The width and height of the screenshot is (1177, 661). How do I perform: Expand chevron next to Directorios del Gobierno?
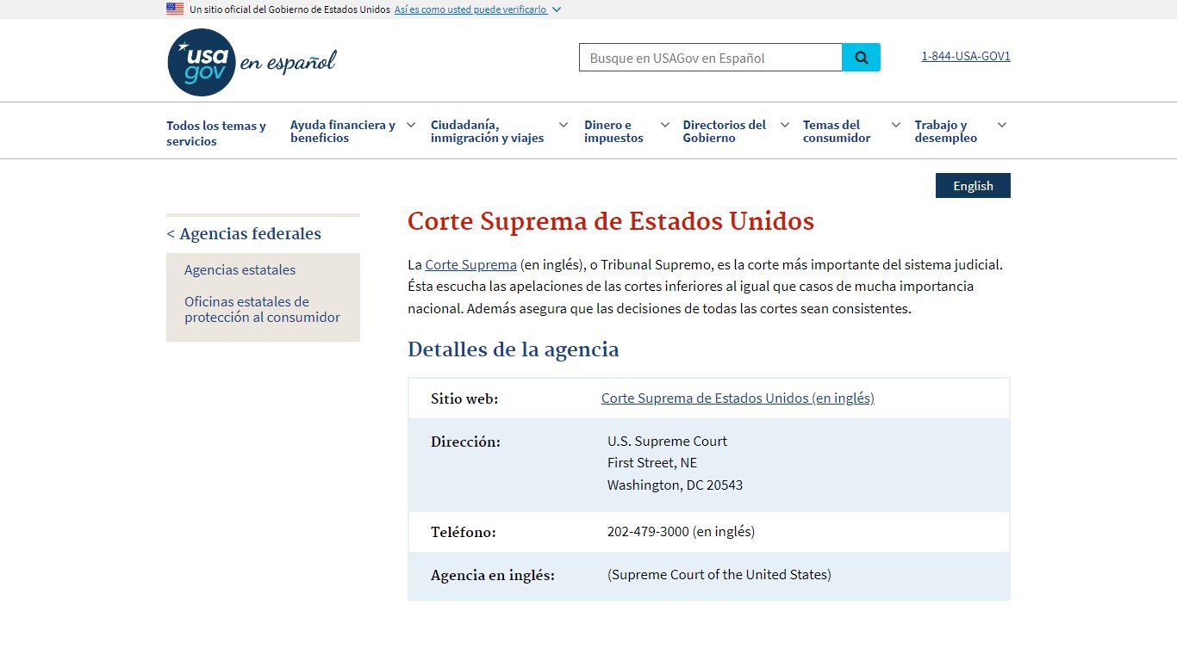tap(785, 125)
